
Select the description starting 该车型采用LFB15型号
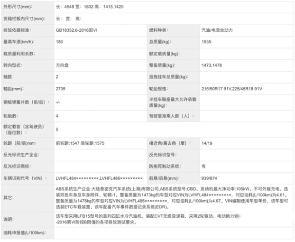coord(148,219)
